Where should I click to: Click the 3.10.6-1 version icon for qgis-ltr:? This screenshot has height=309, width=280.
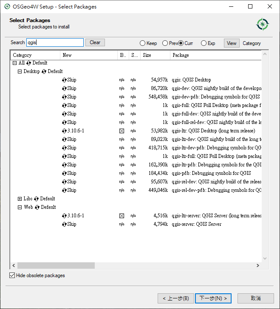tap(64, 131)
